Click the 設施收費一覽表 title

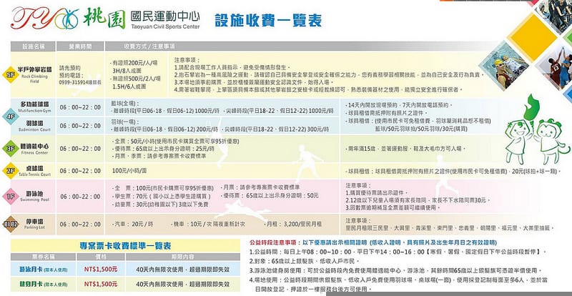pyautogui.click(x=268, y=21)
